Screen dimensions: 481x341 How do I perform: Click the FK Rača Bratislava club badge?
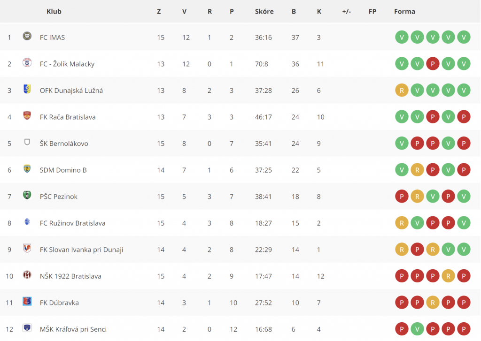[27, 116]
